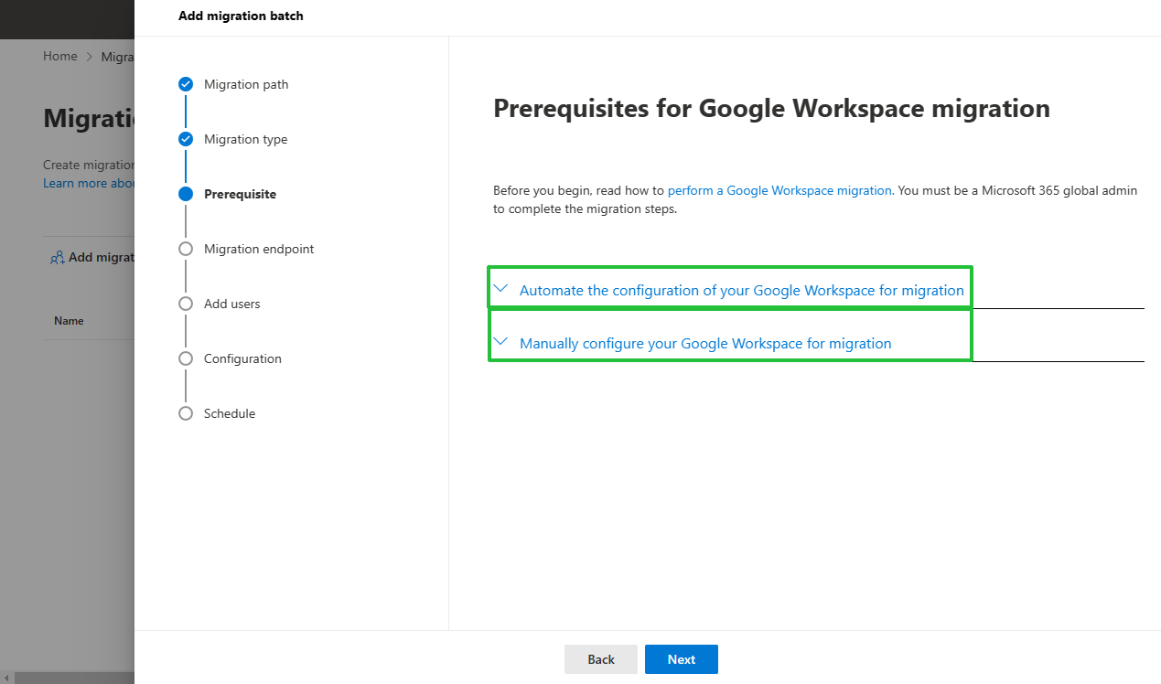The width and height of the screenshot is (1161, 684).
Task: Click 'Add migration batch' panel title
Action: tap(241, 16)
